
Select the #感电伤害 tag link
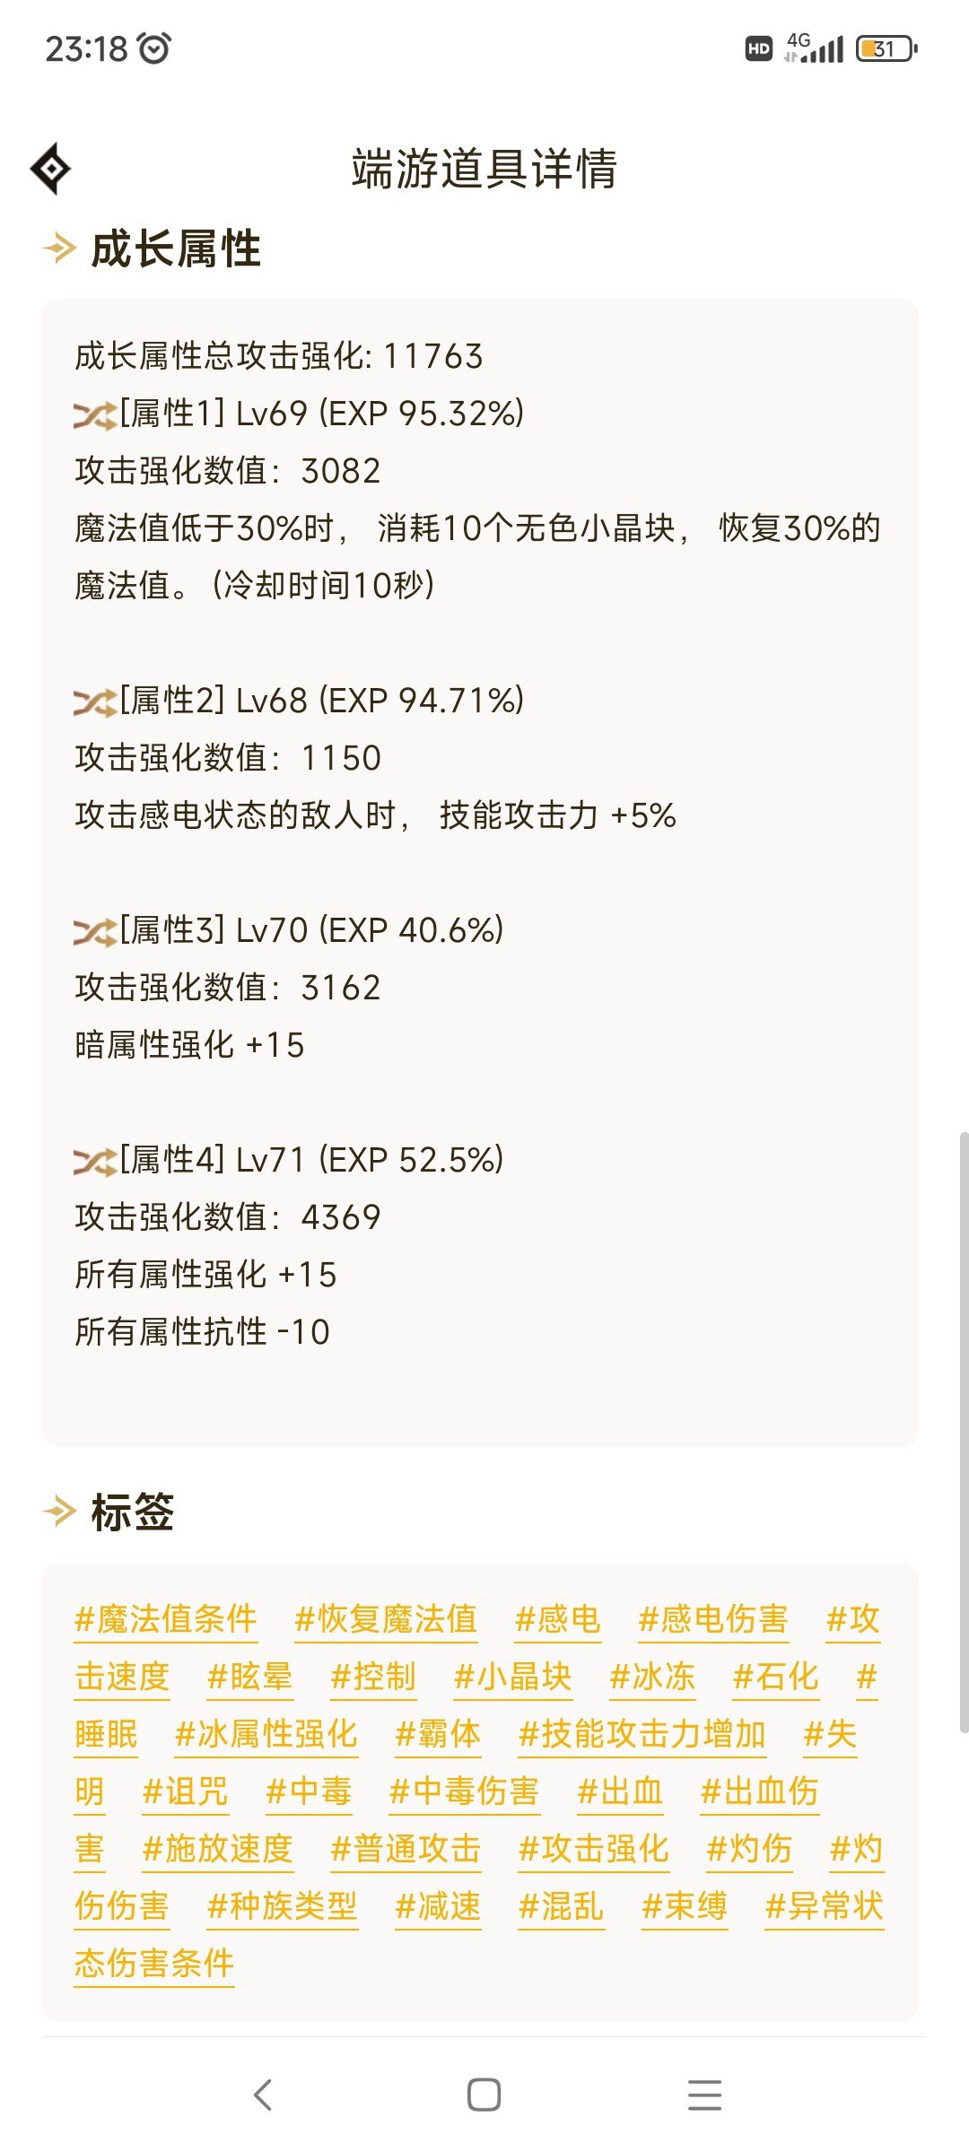[712, 1619]
